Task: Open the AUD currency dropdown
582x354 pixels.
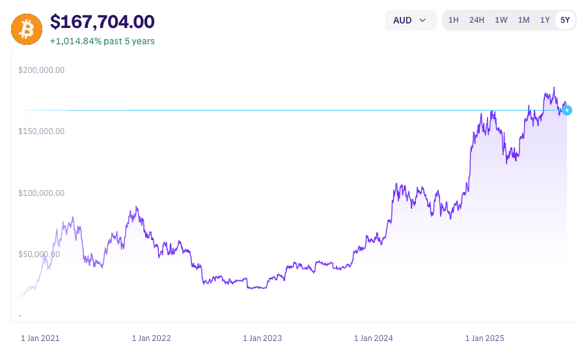Action: [410, 20]
